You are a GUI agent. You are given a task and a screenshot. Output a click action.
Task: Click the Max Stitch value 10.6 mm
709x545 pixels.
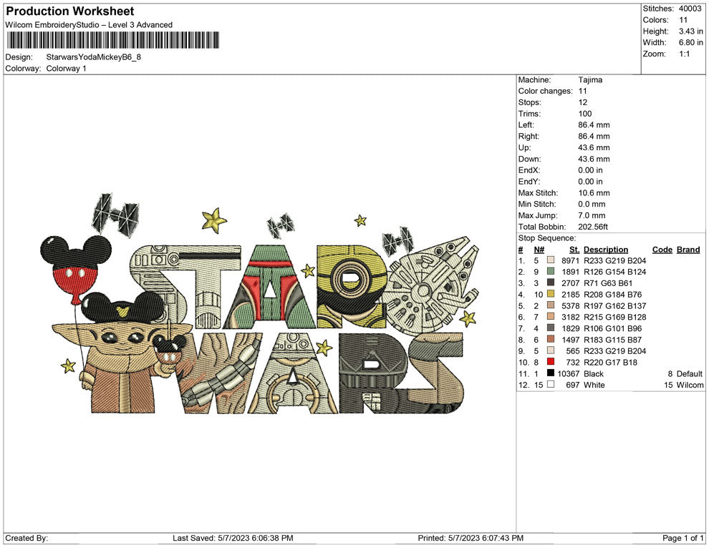594,193
